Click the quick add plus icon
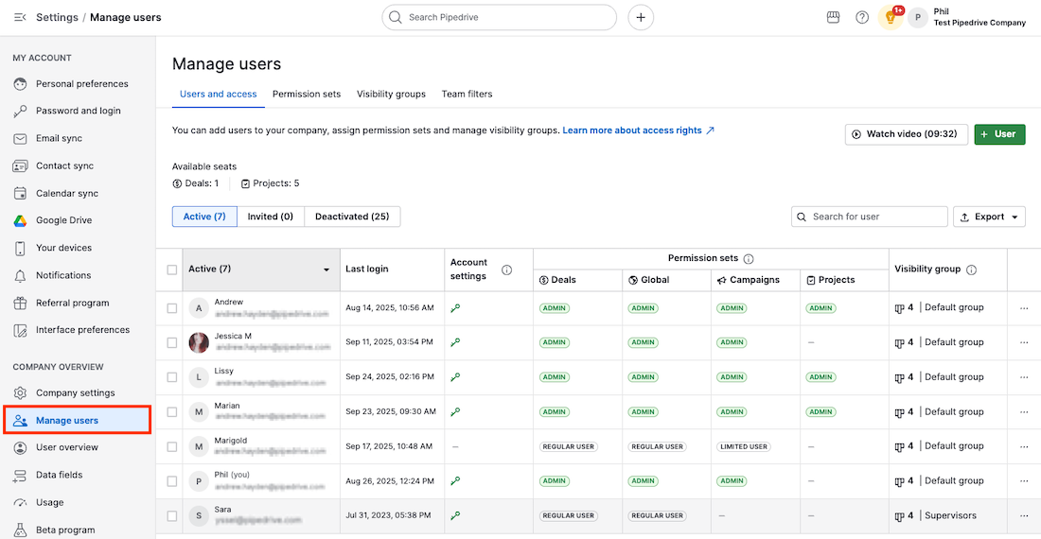Screen dimensions: 1041x539 tap(641, 17)
